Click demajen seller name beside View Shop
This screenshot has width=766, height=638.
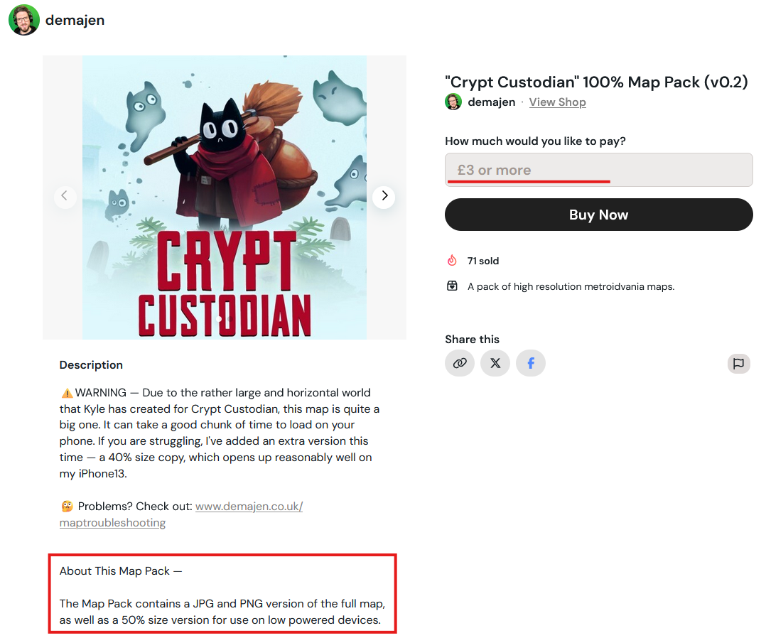point(491,102)
